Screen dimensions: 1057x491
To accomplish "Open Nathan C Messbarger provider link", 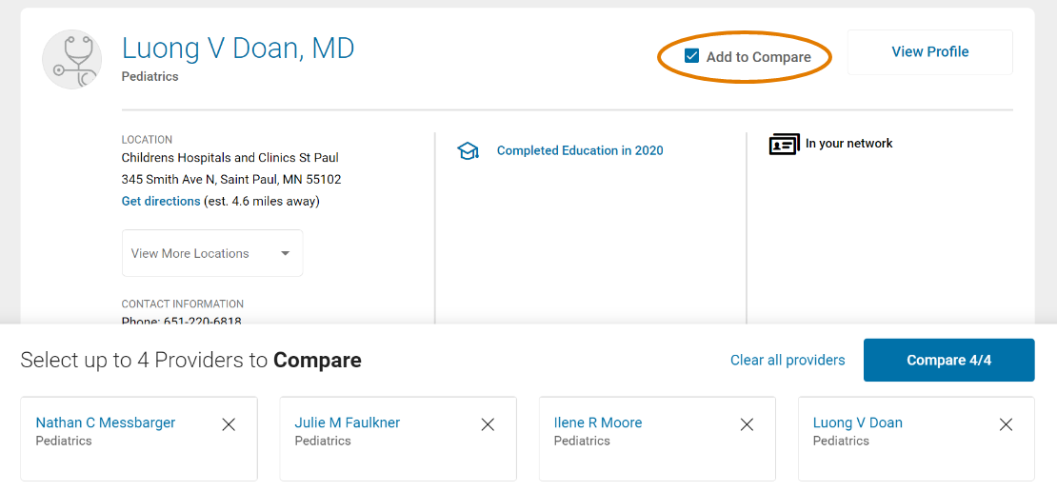I will (x=105, y=422).
